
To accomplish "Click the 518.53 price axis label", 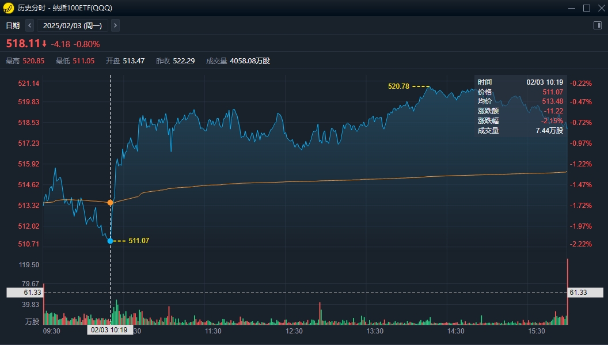I will [x=29, y=123].
